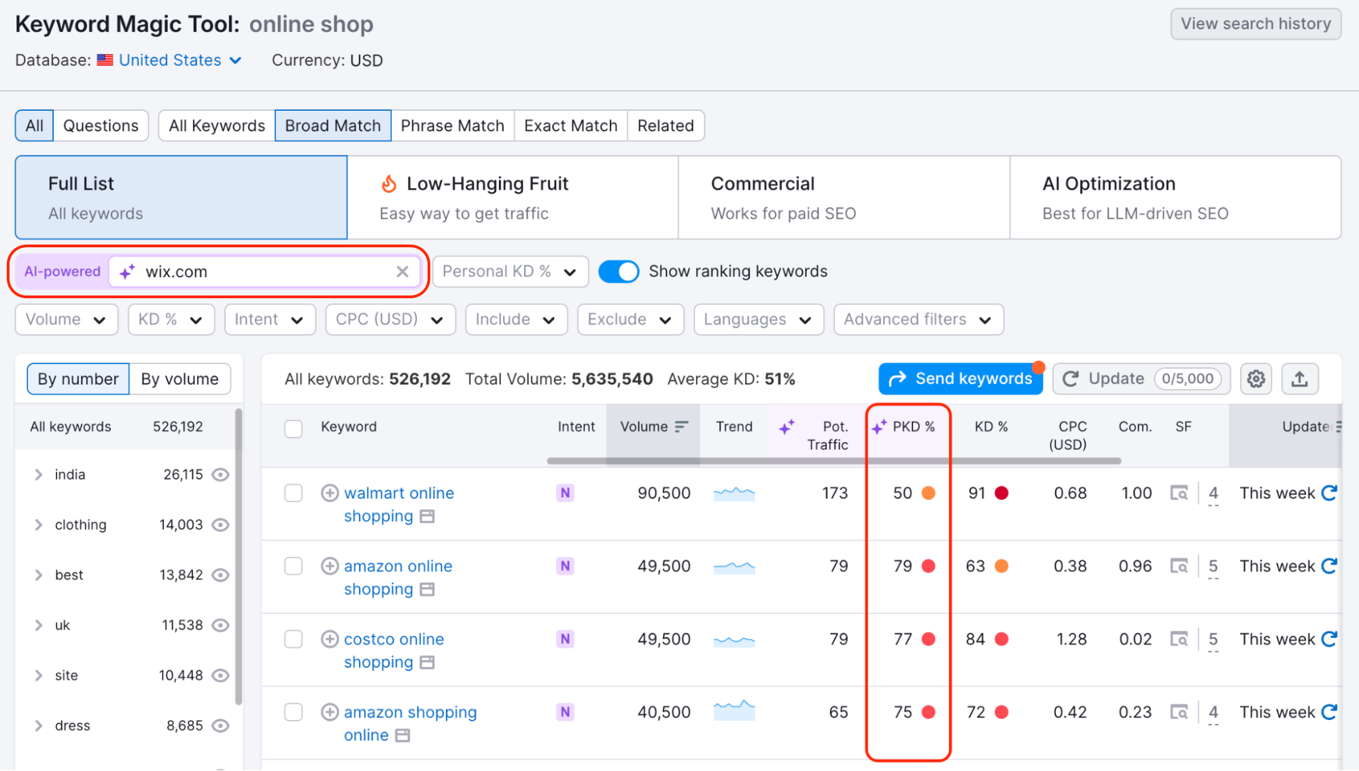The height and width of the screenshot is (771, 1359).
Task: Sort keywords using the Volume sort icon
Action: pyautogui.click(x=681, y=427)
